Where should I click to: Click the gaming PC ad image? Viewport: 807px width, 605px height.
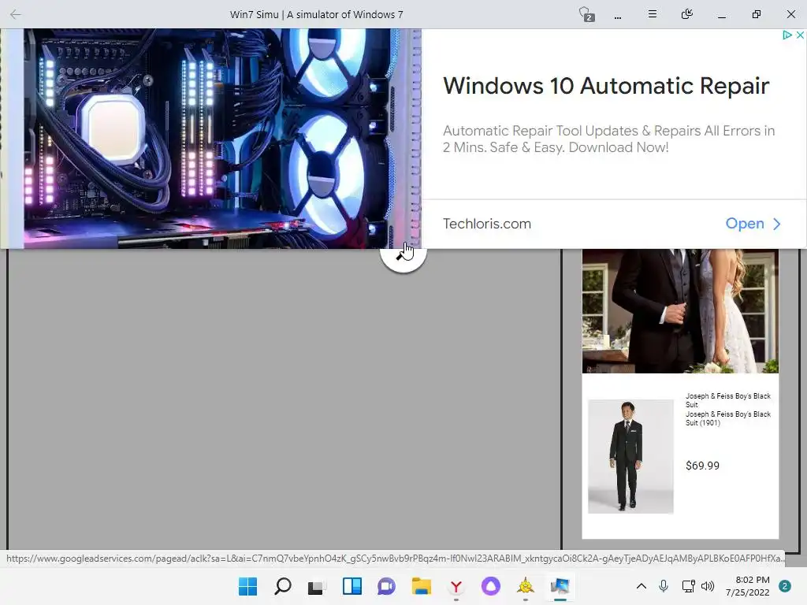click(210, 139)
